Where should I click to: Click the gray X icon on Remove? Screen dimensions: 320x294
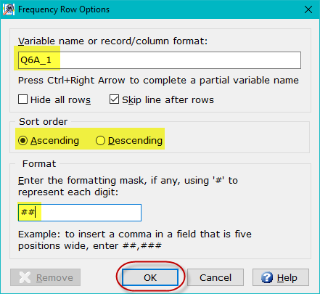25,277
